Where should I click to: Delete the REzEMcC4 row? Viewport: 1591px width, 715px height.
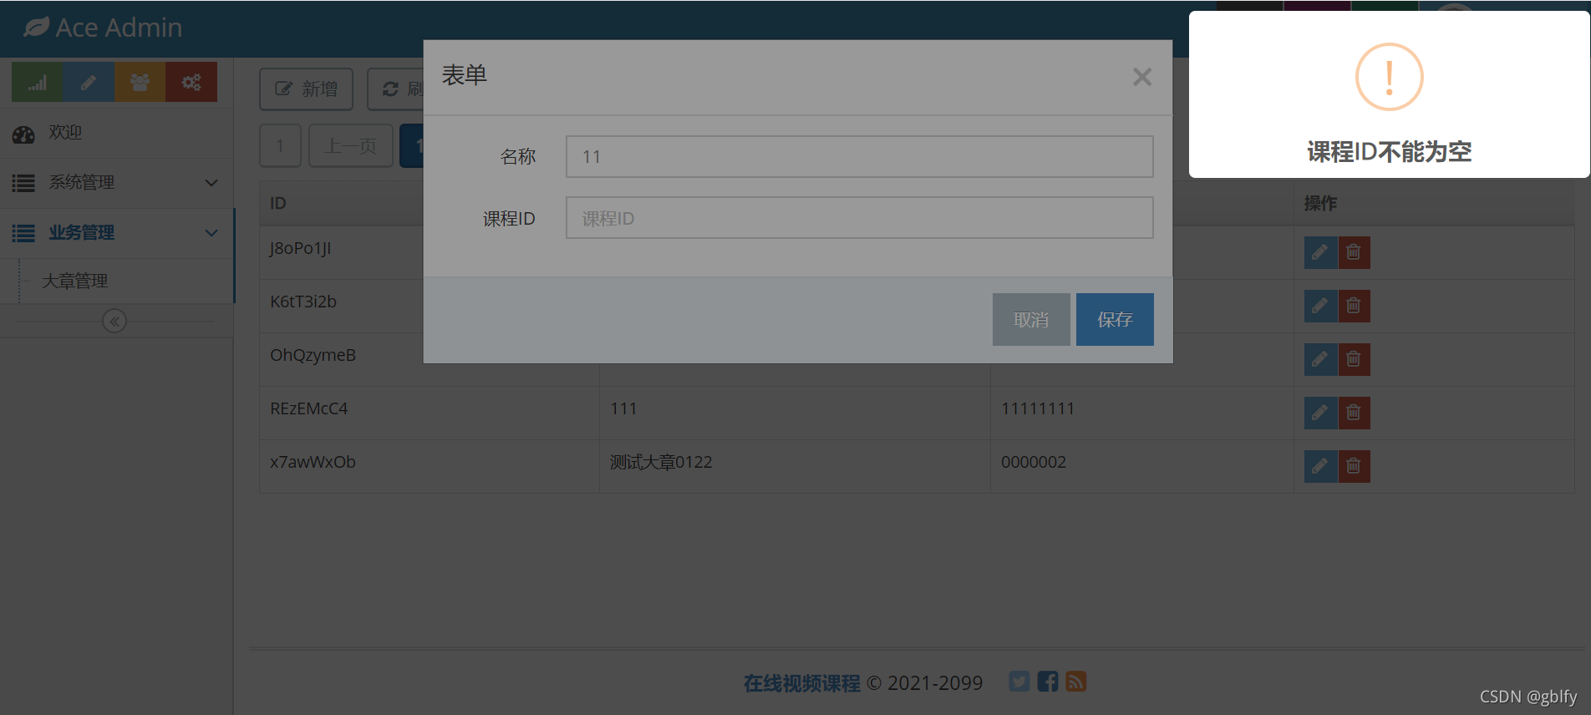tap(1354, 413)
